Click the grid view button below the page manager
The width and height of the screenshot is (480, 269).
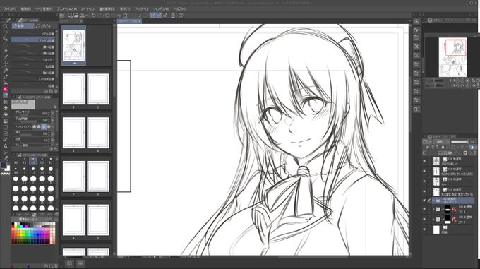80,263
